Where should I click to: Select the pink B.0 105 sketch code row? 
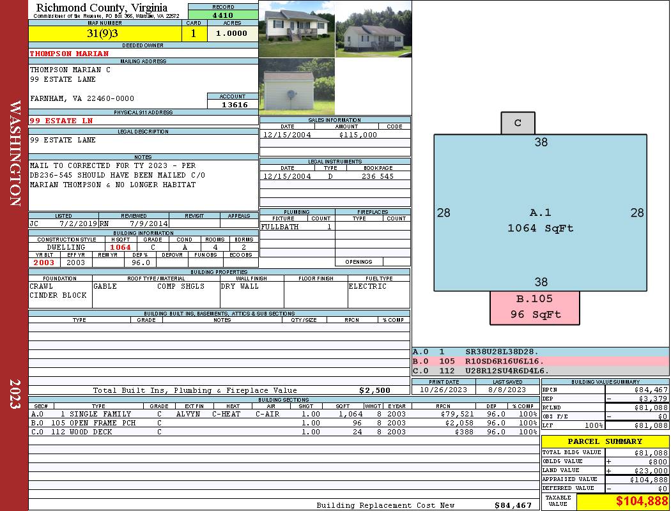pos(540,361)
